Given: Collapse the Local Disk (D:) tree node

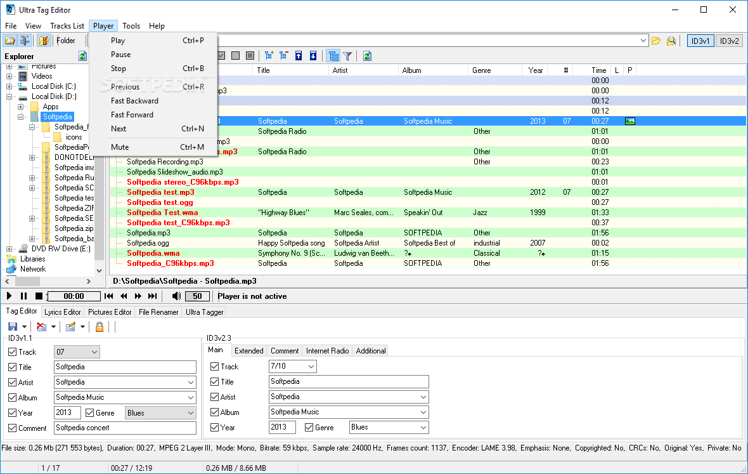Looking at the screenshot, I should click(x=9, y=96).
